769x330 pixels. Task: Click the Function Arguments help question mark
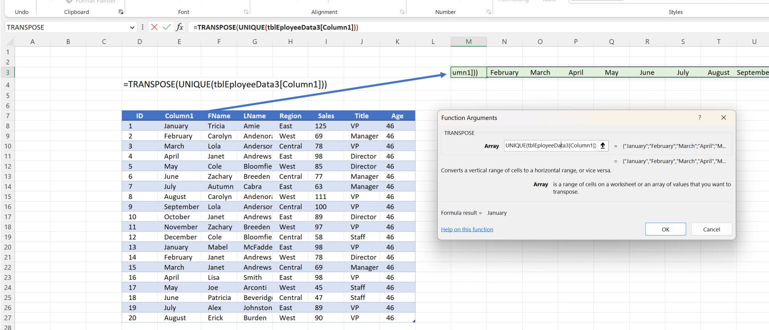pos(699,117)
